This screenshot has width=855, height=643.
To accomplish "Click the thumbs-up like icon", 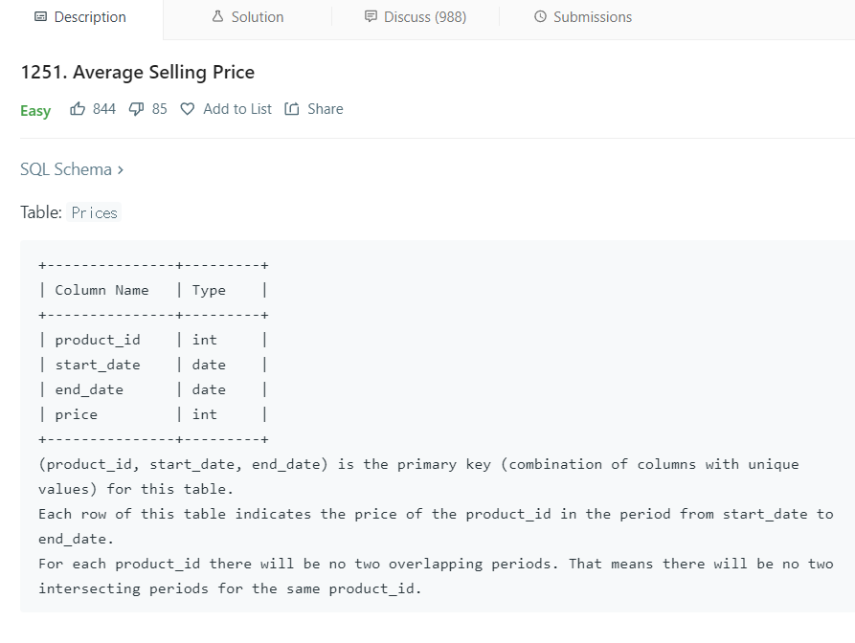I will coord(79,109).
